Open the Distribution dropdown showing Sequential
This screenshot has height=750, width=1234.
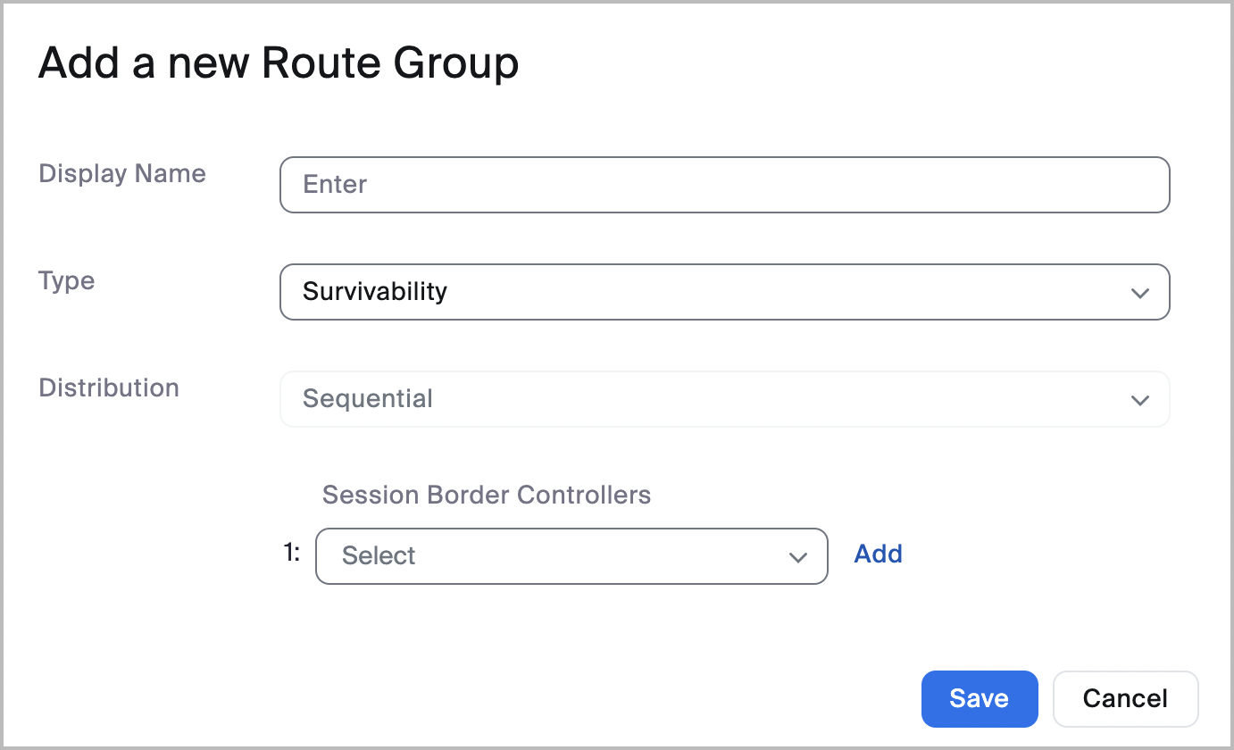(x=723, y=399)
